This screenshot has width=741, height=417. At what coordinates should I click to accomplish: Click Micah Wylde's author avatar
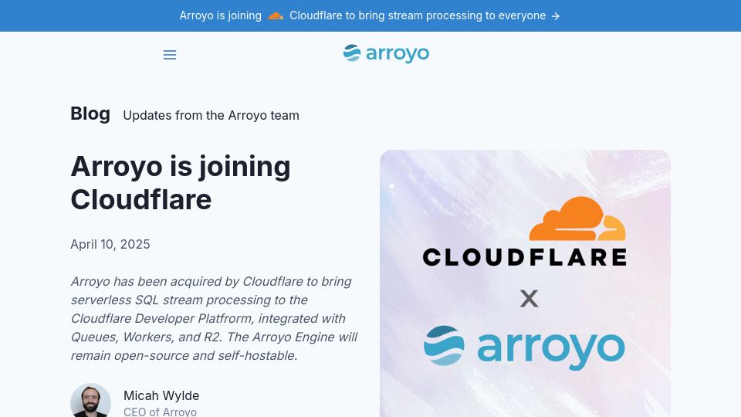coord(91,401)
